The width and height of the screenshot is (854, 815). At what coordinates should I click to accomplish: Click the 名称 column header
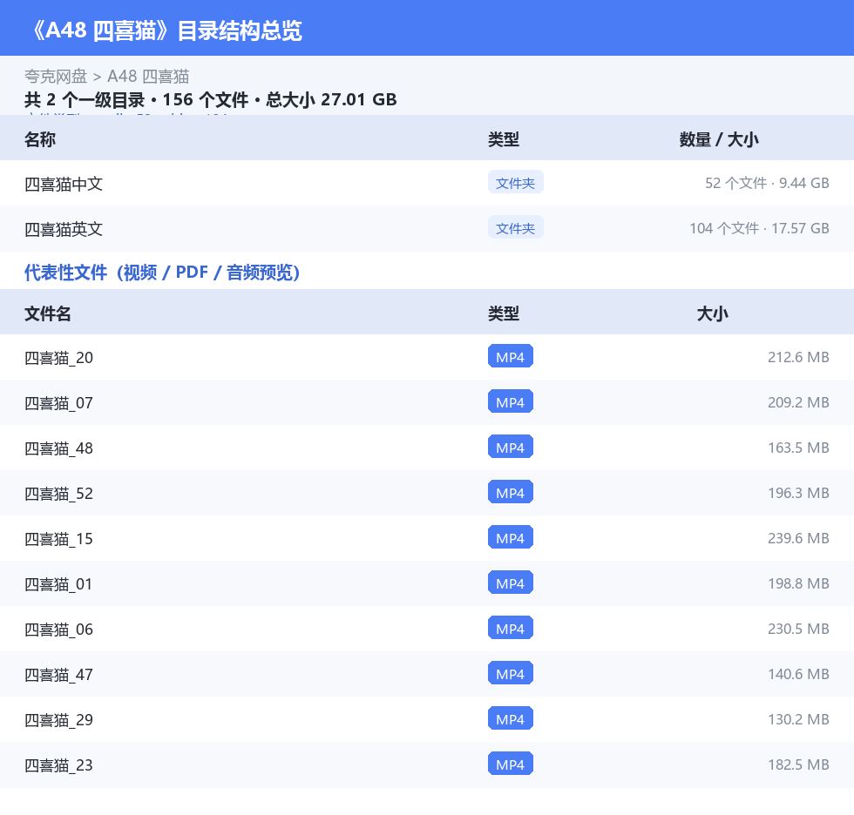click(40, 139)
